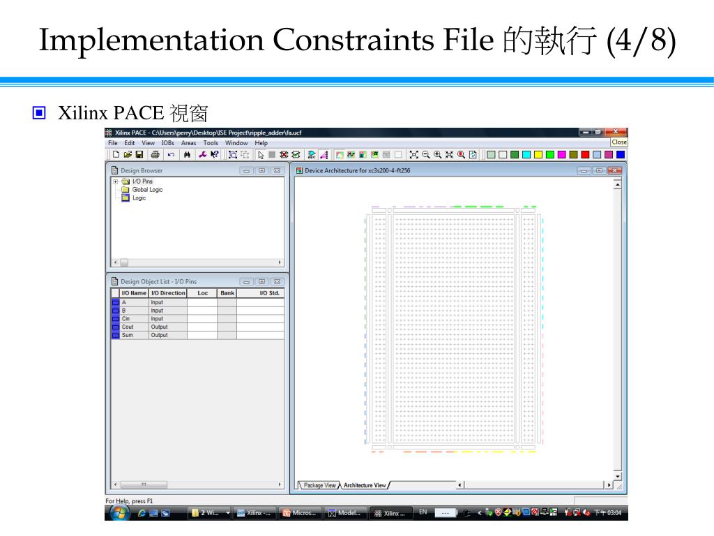Click the Loc cell for pin A

coord(202,302)
